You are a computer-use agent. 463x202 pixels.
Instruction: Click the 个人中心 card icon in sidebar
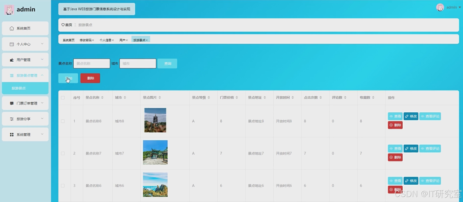(12, 44)
